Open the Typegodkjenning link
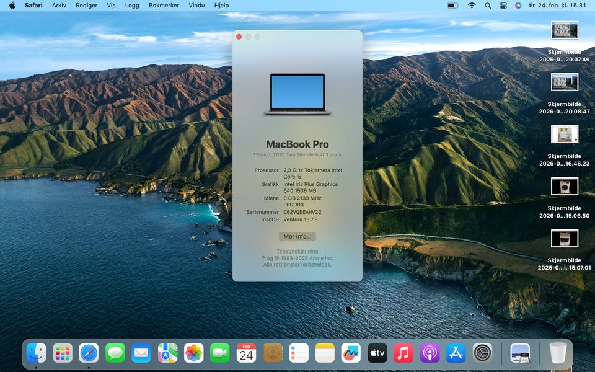Viewport: 595px width, 372px height. click(x=297, y=251)
